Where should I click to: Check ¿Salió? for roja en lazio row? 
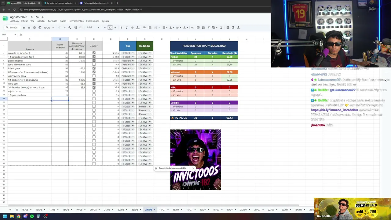[x=94, y=91]
